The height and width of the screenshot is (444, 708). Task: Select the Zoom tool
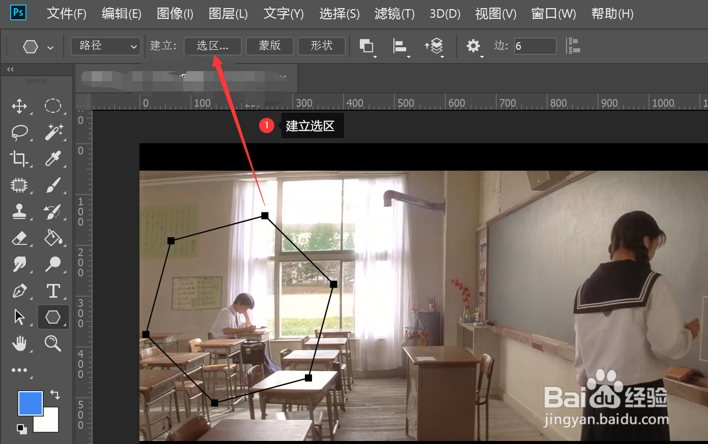click(x=53, y=344)
